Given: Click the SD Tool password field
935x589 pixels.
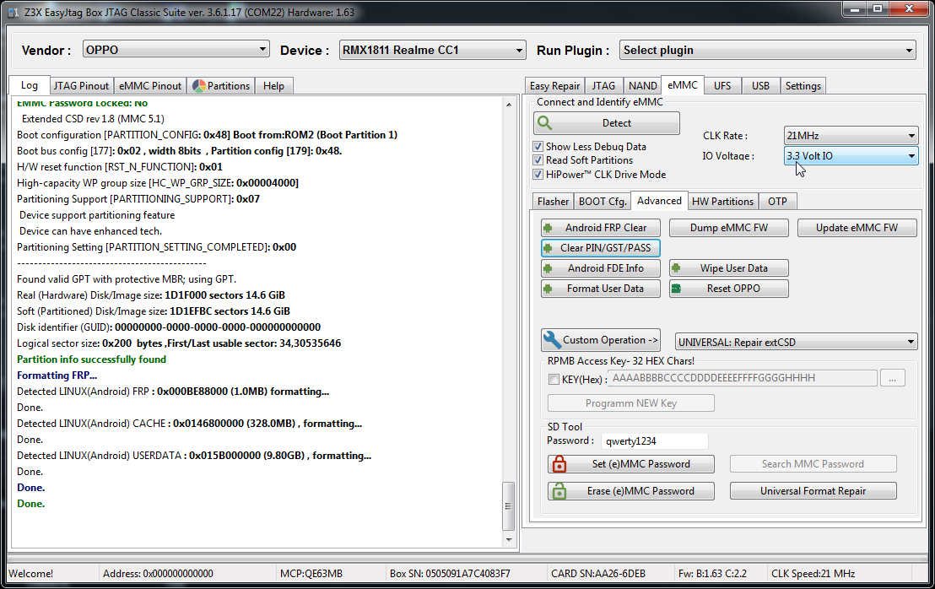Looking at the screenshot, I should pyautogui.click(x=654, y=440).
